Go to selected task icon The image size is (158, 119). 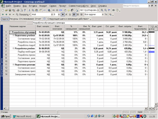point(109,10)
